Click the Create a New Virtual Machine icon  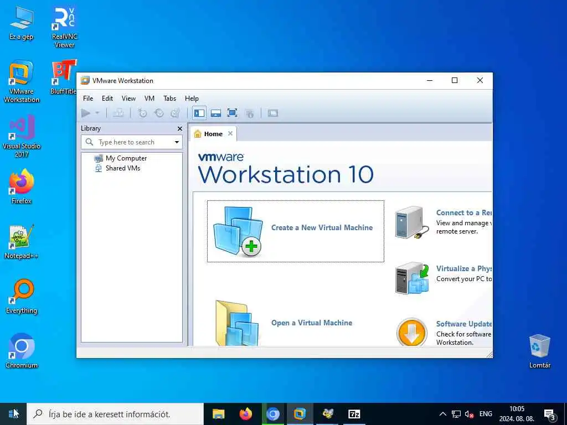pyautogui.click(x=238, y=231)
